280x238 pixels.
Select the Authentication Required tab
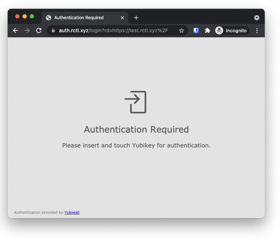pos(85,18)
